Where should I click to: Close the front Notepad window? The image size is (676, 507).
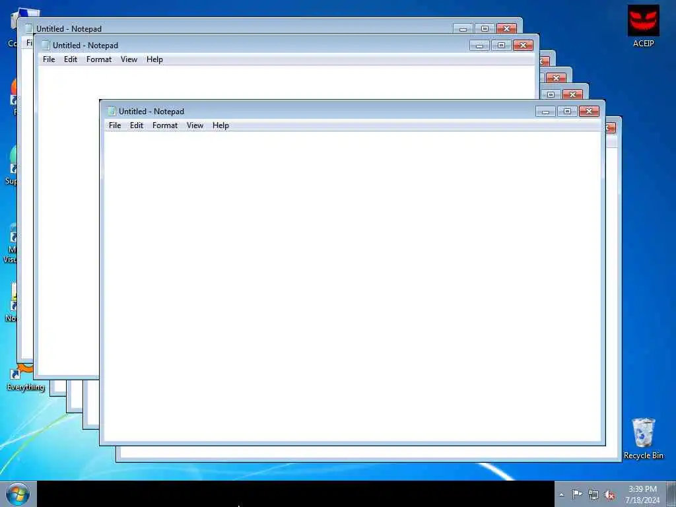click(589, 111)
